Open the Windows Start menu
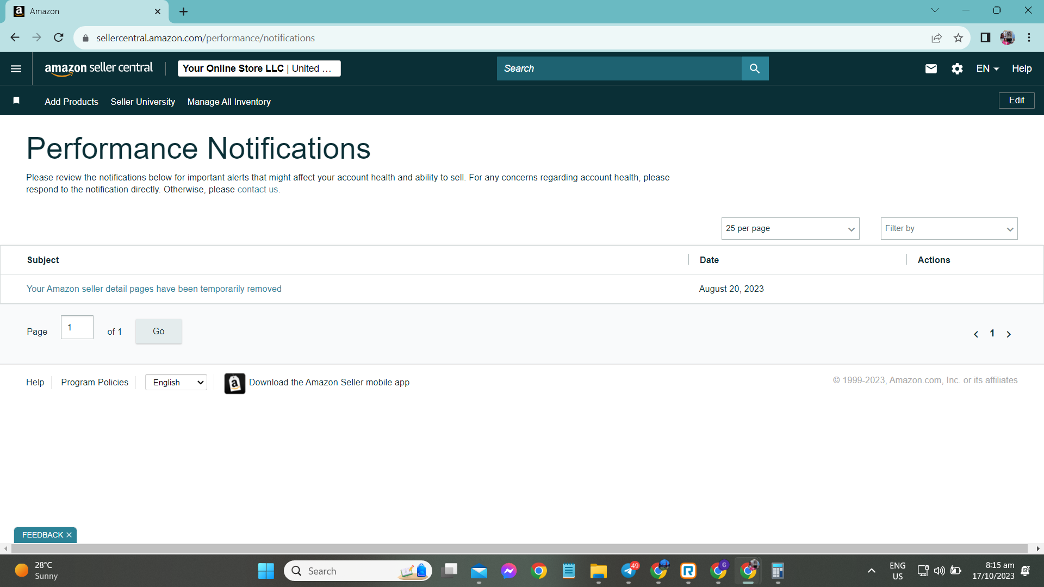The height and width of the screenshot is (587, 1044). point(266,571)
